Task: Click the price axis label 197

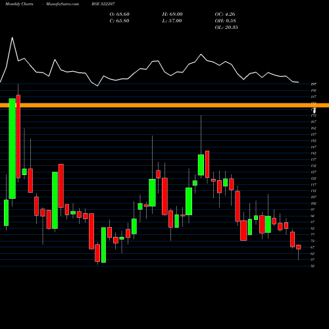Action: 314,84
